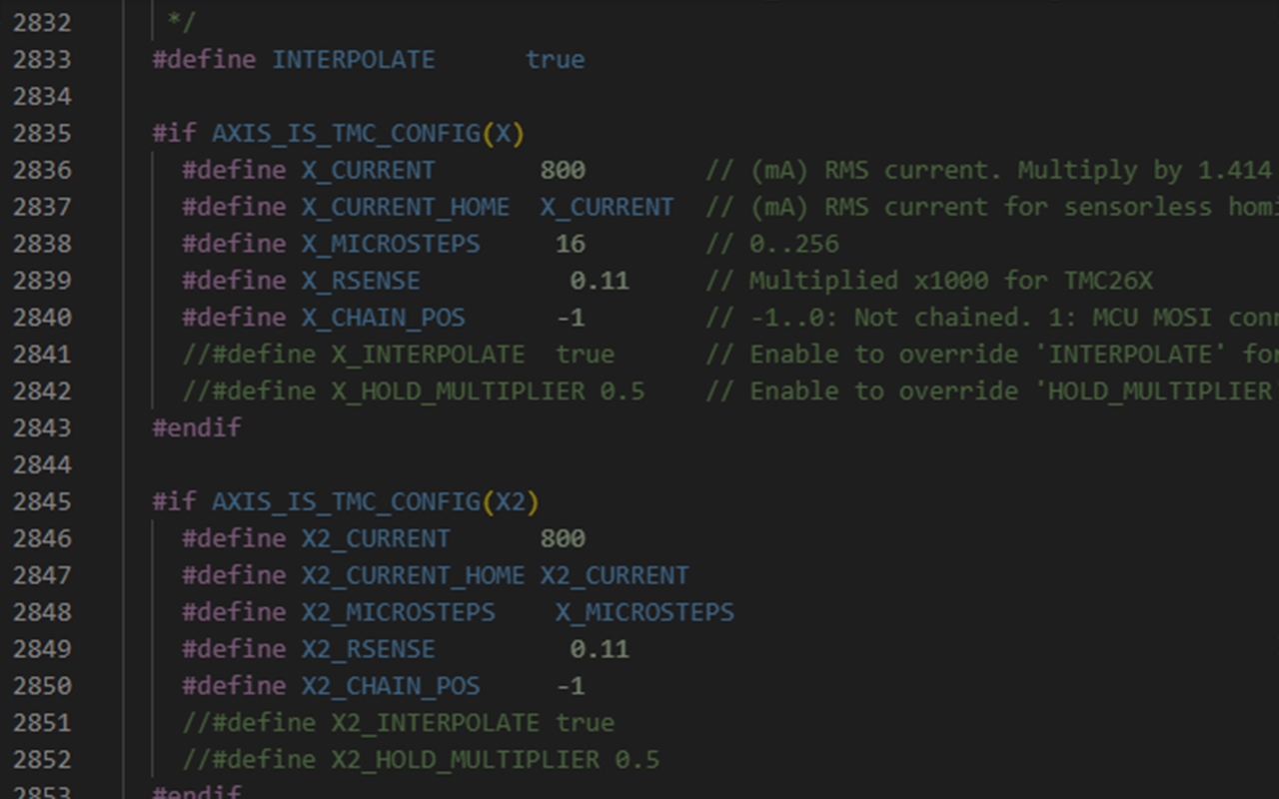Click the X_CHAIN_POS value -1
The width and height of the screenshot is (1279, 799).
(571, 319)
